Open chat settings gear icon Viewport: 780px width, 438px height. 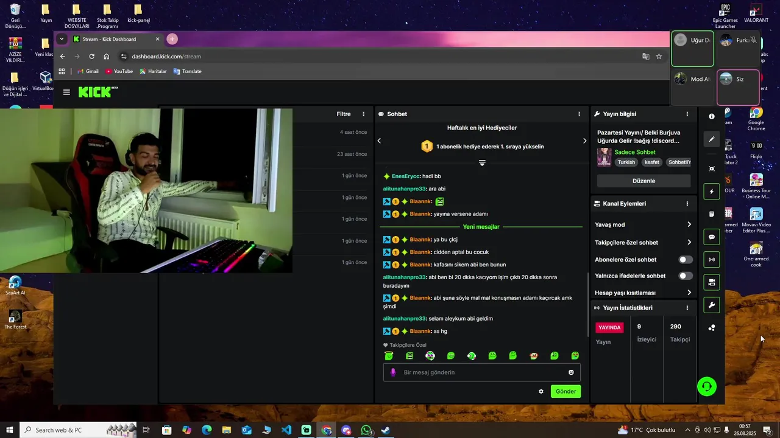(541, 391)
